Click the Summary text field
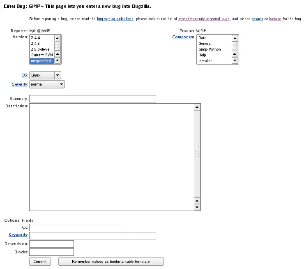This screenshot has height=269, width=304. click(92, 99)
